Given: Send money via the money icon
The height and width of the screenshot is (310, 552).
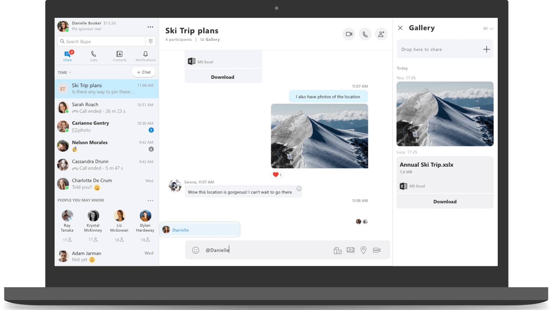Looking at the screenshot, I should pos(351,250).
